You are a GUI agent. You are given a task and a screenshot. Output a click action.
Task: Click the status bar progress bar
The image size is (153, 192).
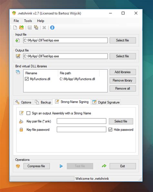coord(42,178)
